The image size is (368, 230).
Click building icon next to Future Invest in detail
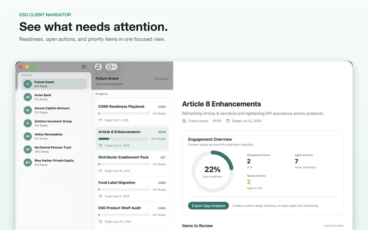click(x=184, y=121)
